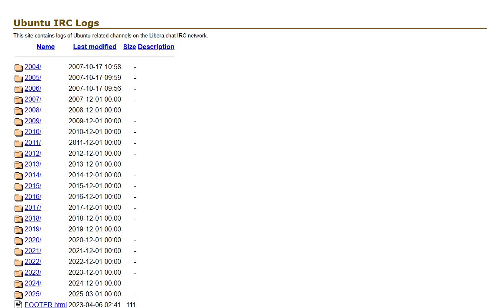Open the 2018/ logs directory link

coord(33,219)
